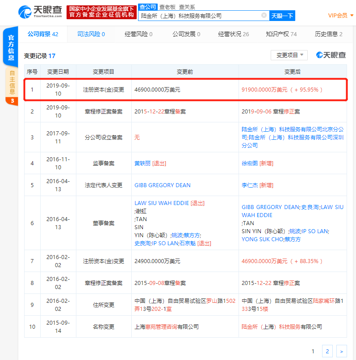Click the TianYanCha logo at top left
The image size is (356, 360).
click(x=41, y=12)
